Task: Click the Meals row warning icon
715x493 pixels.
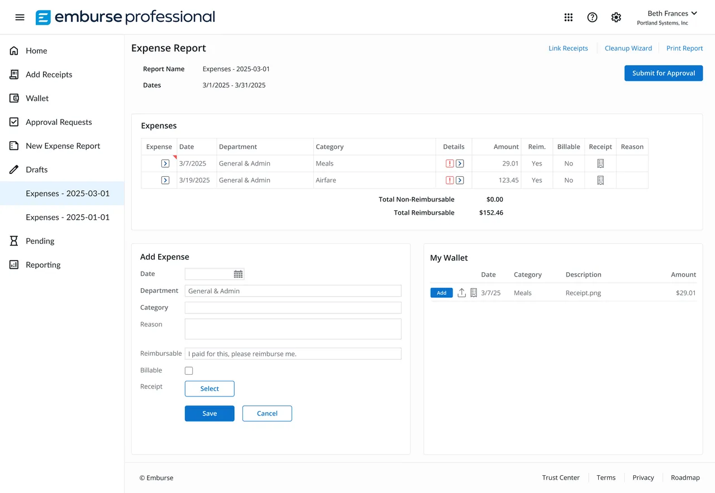Action: (450, 163)
